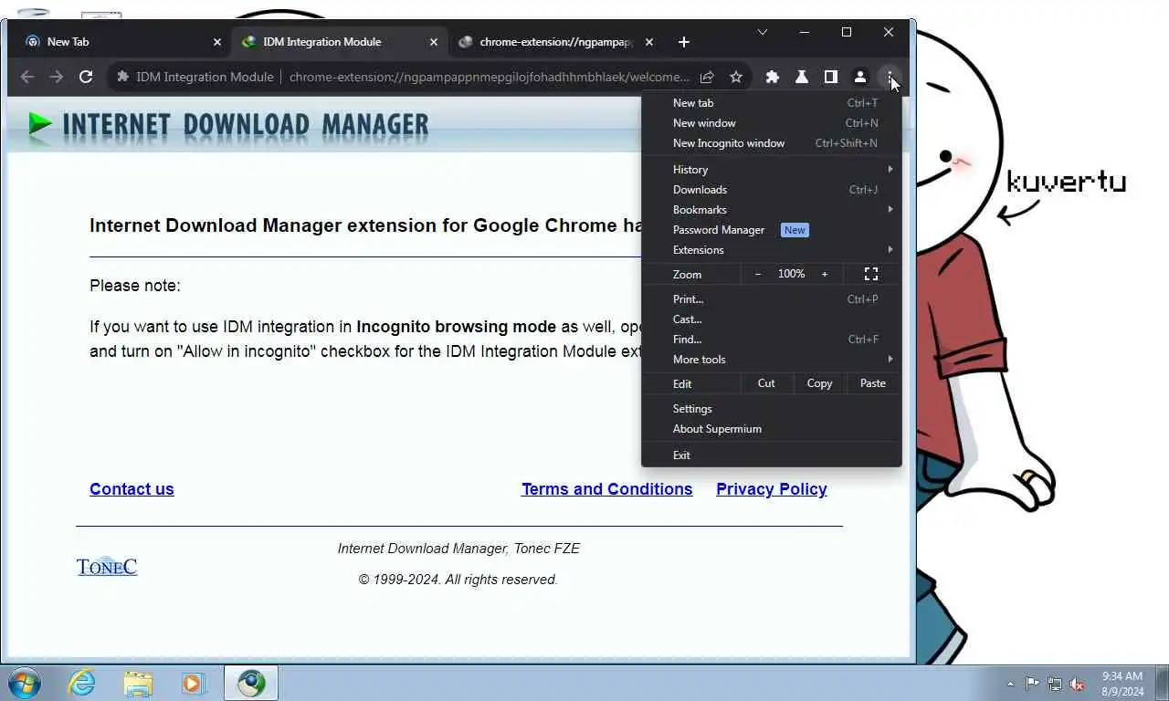1169x701 pixels.
Task: Click Paste in the Edit row
Action: point(873,383)
